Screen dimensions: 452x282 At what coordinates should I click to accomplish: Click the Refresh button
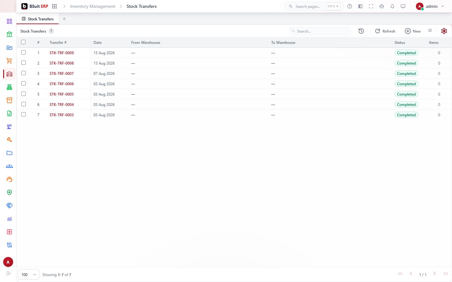(385, 31)
